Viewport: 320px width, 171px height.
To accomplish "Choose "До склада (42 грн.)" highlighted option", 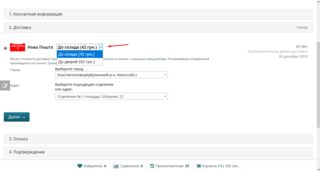I will click(76, 54).
